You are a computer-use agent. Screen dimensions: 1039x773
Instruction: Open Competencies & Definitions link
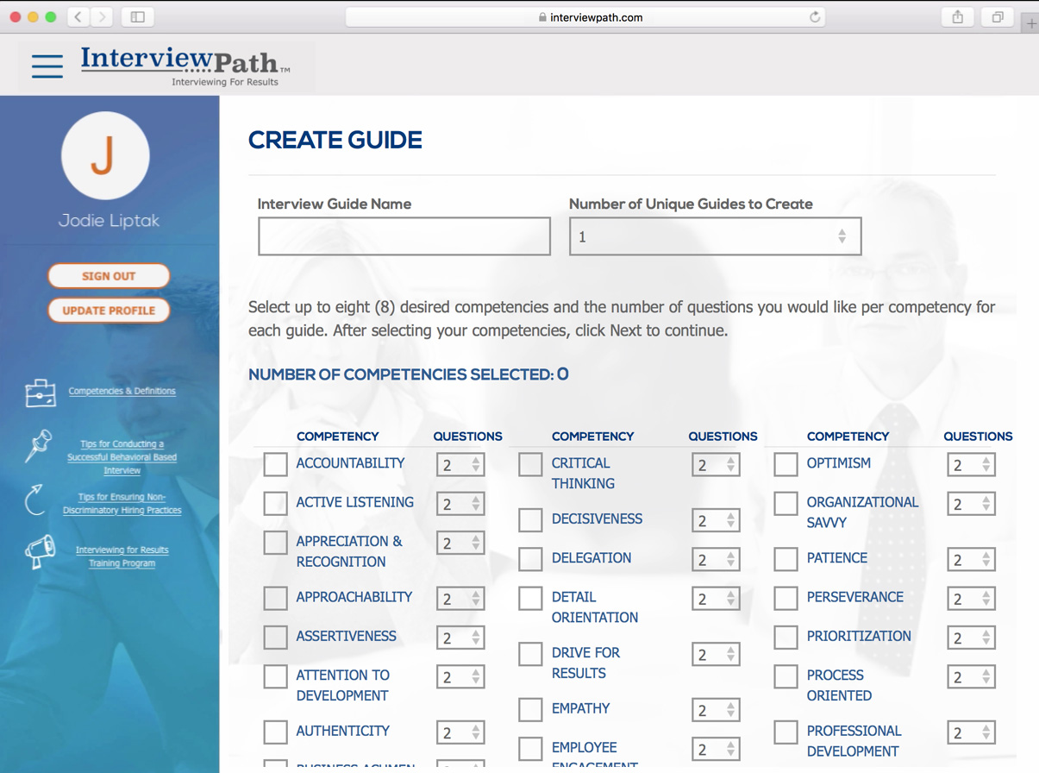point(122,391)
